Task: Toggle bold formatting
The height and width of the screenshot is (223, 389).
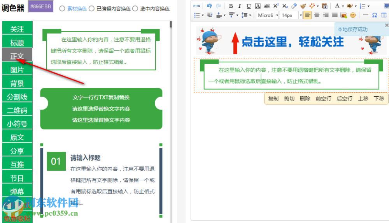Action: 231,6
